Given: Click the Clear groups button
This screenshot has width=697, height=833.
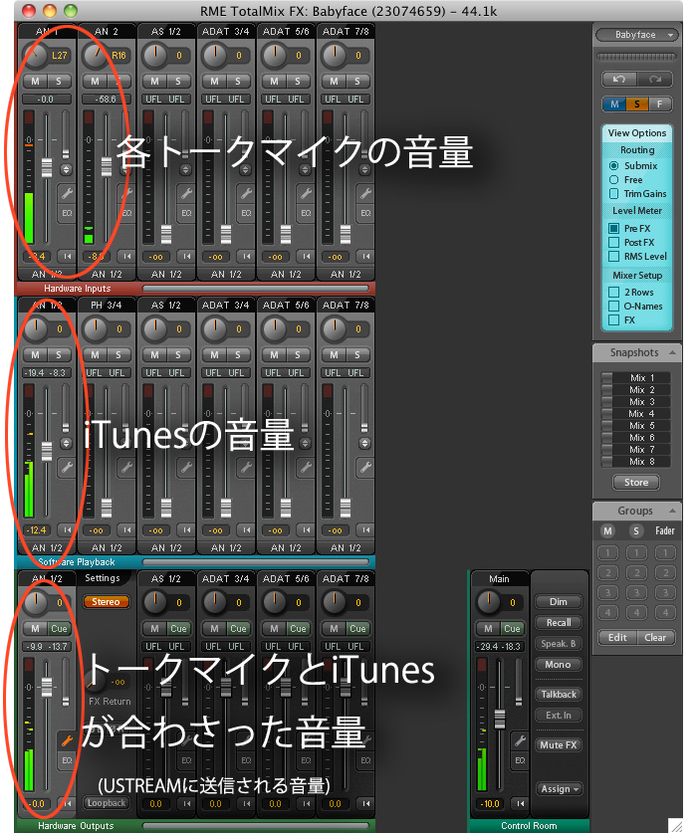Looking at the screenshot, I should [x=655, y=638].
